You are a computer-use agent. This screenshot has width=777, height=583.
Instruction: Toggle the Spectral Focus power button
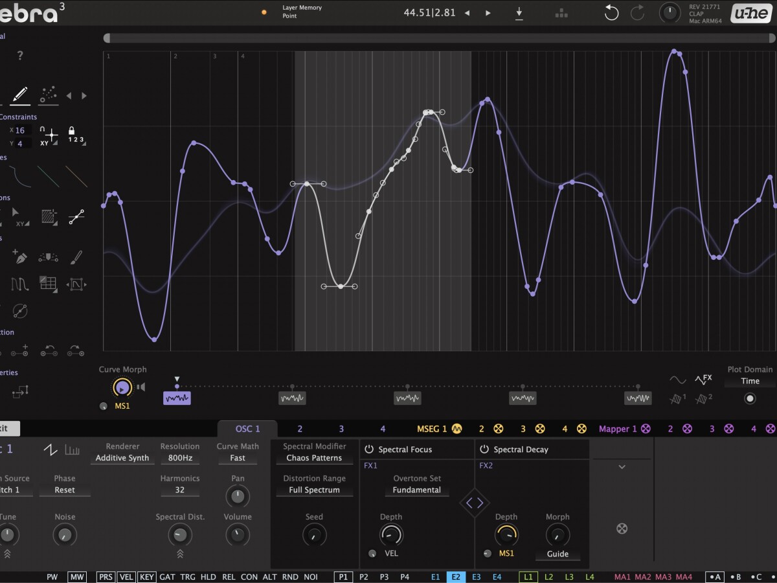369,450
